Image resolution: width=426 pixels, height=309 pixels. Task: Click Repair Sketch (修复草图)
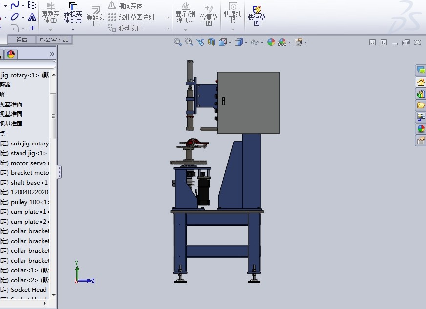[x=209, y=16]
